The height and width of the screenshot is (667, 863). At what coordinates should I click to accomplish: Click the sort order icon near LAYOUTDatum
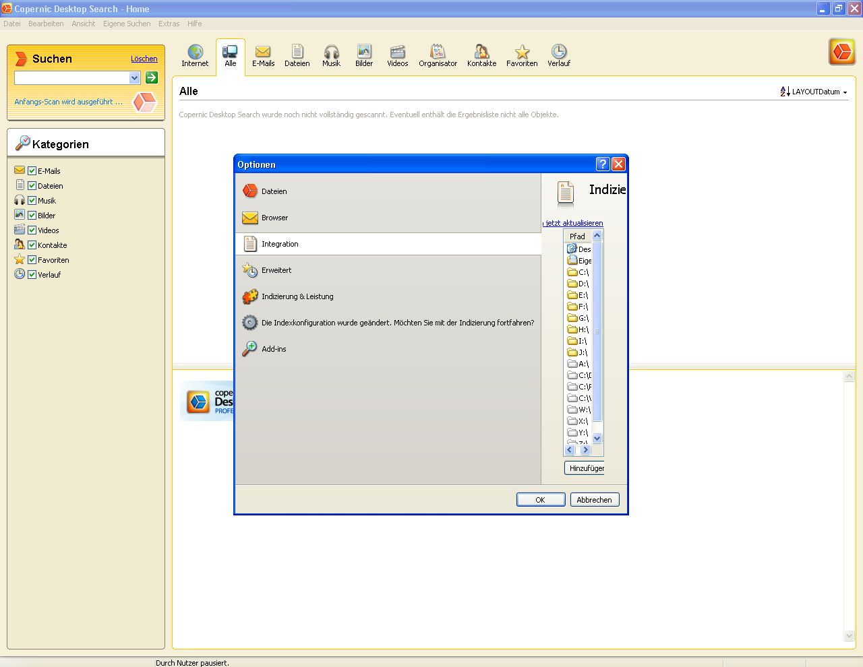click(x=785, y=92)
